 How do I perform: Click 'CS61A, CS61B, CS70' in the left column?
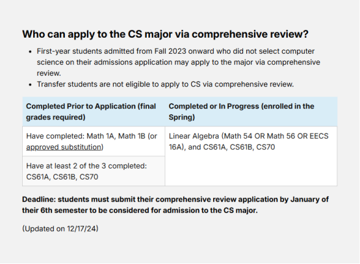(x=62, y=177)
